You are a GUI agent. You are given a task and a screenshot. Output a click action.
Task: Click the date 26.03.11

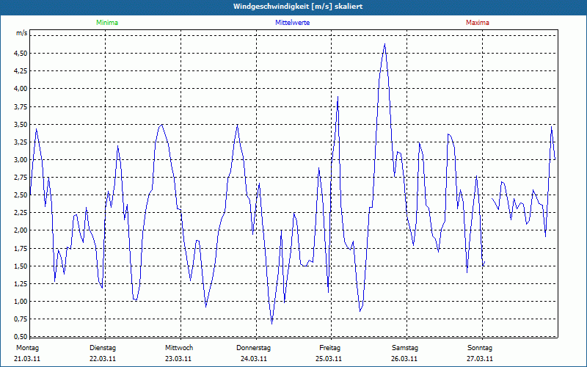[x=404, y=359]
